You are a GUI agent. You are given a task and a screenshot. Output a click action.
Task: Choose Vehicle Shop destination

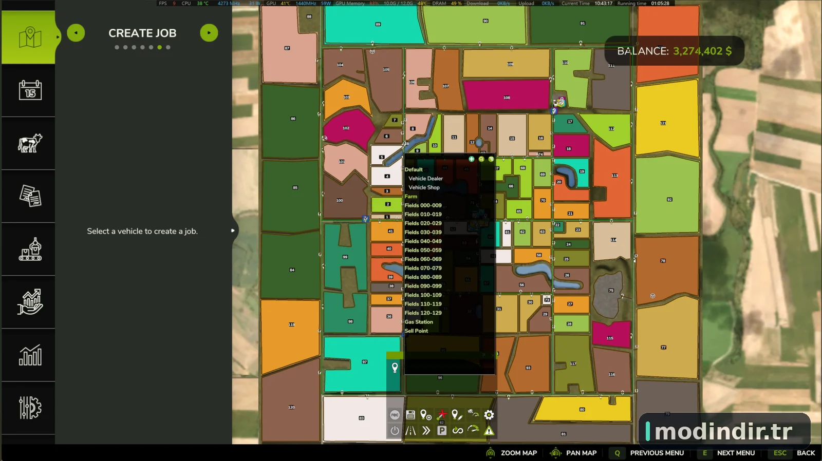pos(424,187)
